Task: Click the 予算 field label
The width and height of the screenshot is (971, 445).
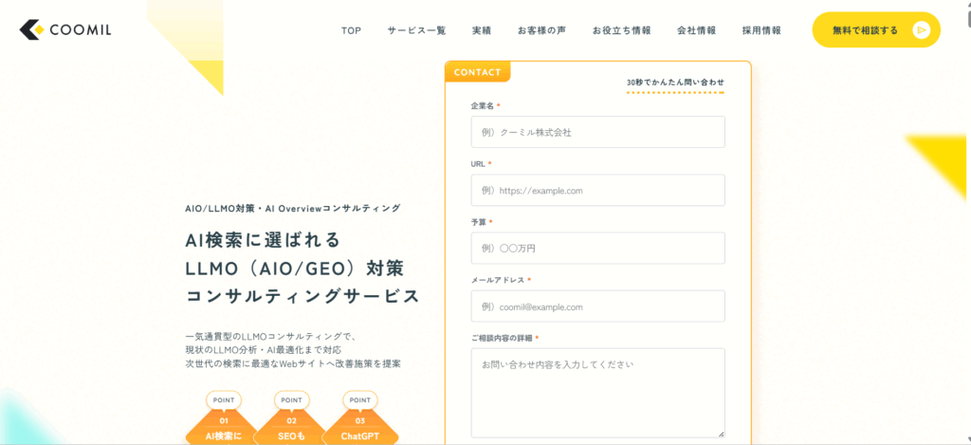Action: [x=479, y=222]
